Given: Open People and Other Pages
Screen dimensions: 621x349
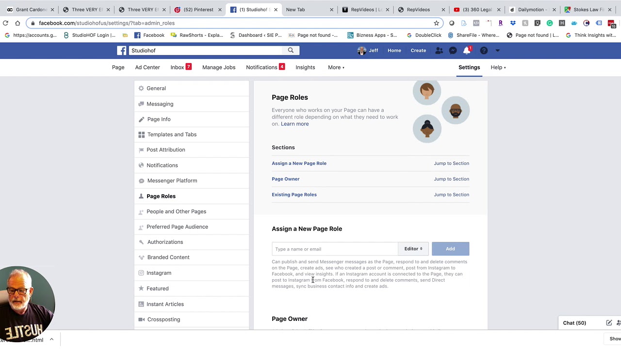Looking at the screenshot, I should click(191, 211).
